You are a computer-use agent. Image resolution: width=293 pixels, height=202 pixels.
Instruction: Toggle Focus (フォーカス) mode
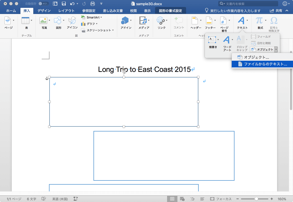click(221, 199)
